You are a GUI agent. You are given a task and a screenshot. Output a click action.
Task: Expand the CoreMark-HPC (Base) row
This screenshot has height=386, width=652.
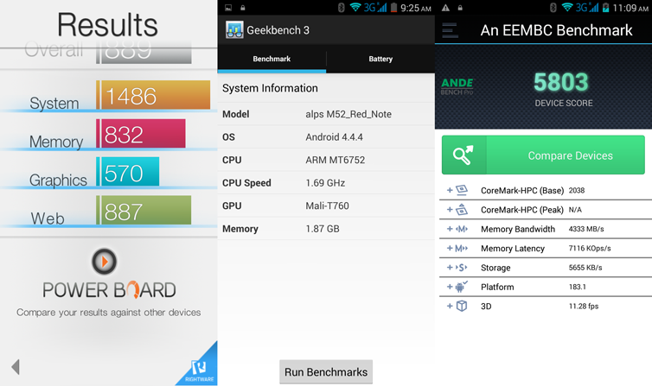[x=450, y=190]
